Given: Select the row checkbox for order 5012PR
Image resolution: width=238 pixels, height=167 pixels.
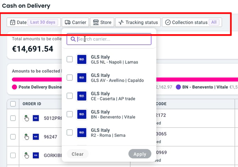Looking at the screenshot, I should click(13, 118).
